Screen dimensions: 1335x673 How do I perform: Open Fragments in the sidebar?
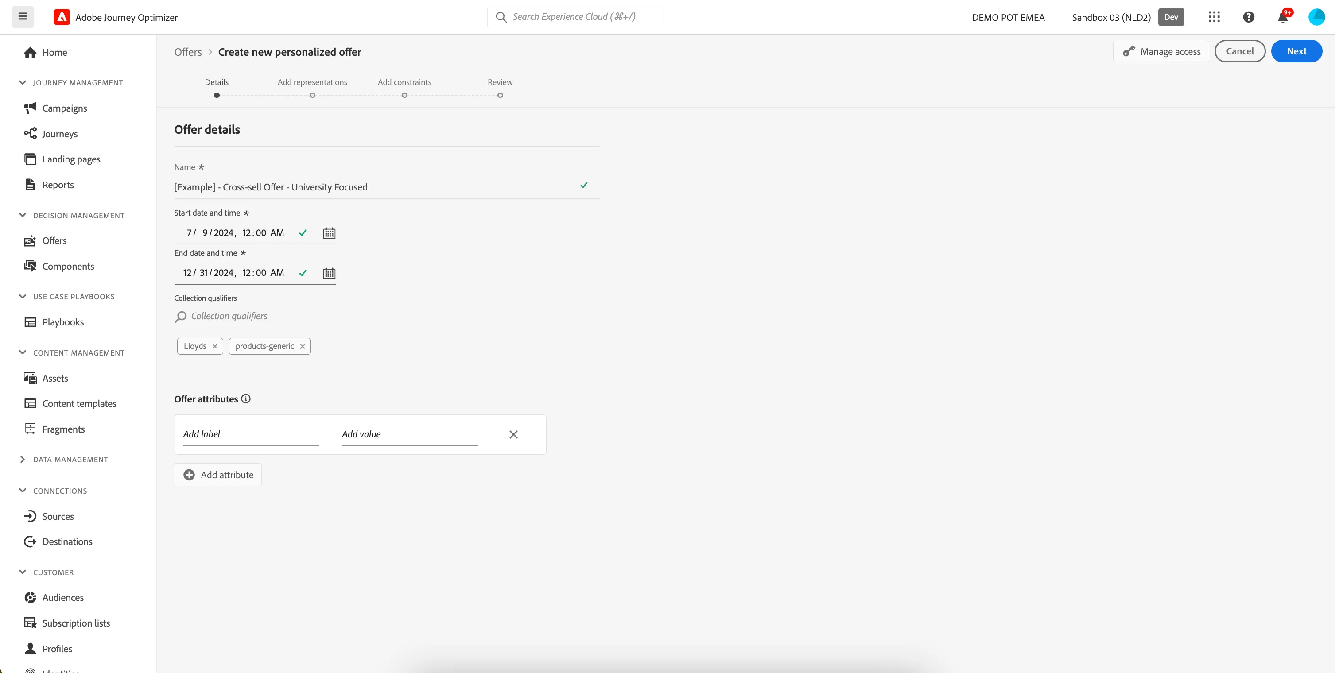(x=54, y=429)
